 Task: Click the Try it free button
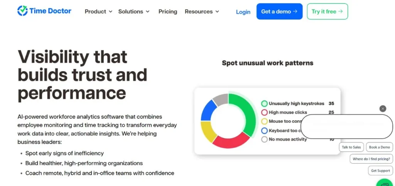pyautogui.click(x=327, y=11)
